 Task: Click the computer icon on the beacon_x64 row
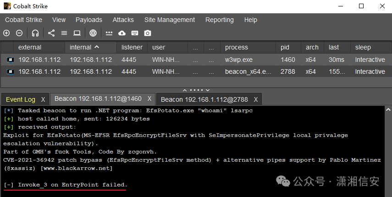click(10, 71)
